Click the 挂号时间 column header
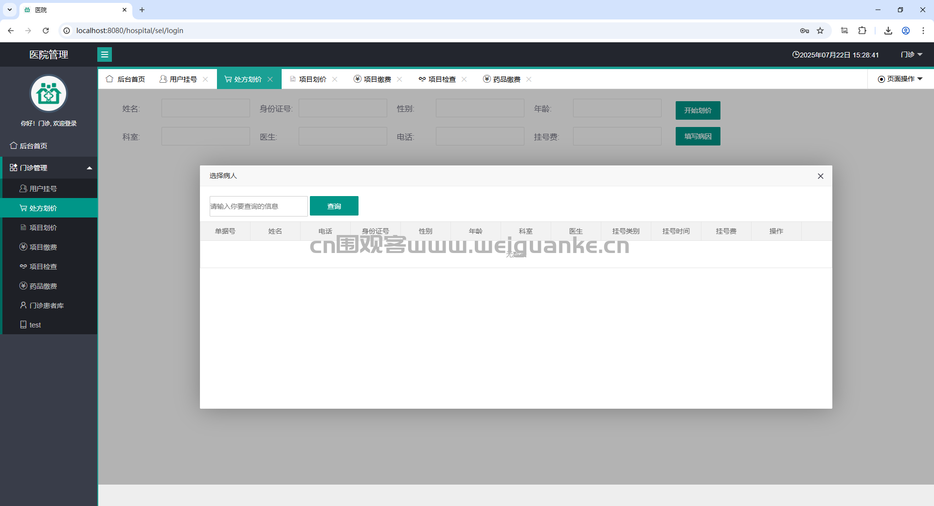934x506 pixels. [676, 231]
